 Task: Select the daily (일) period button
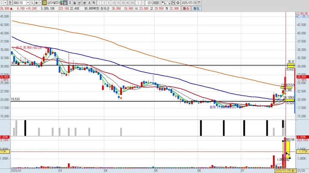[x=65, y=3]
